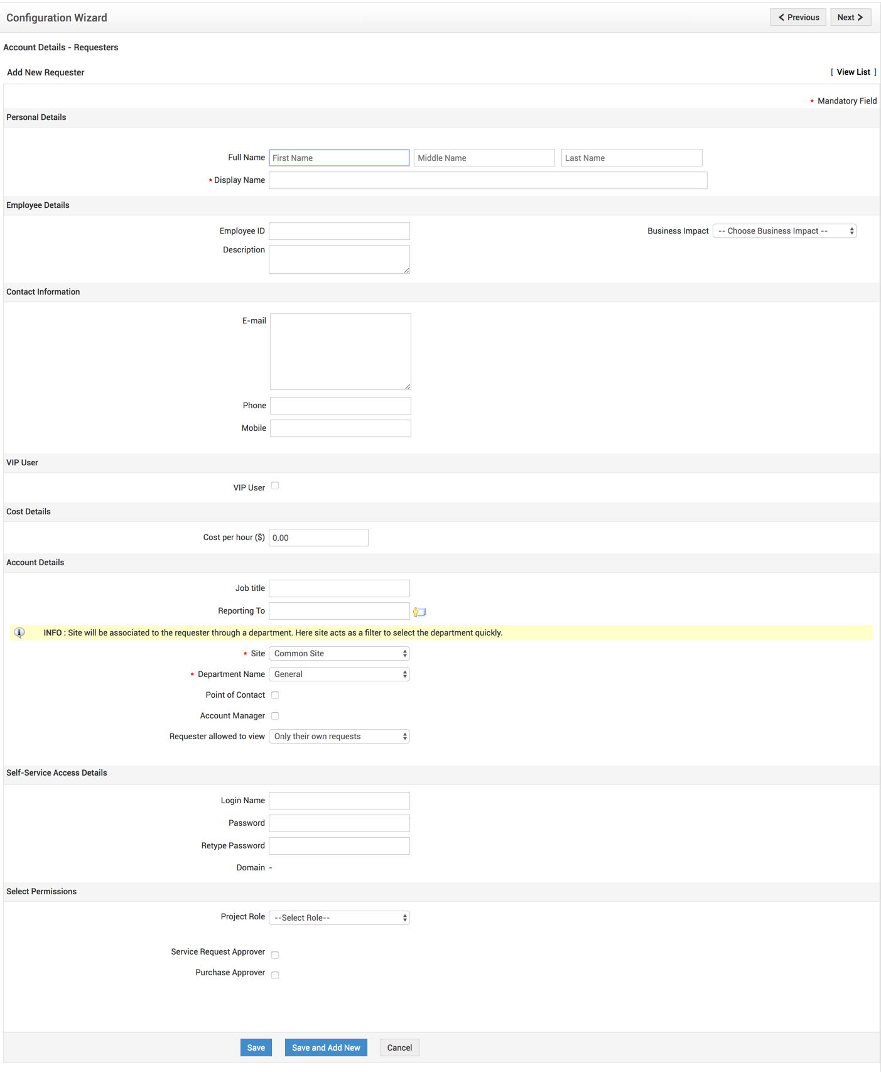Image resolution: width=881 pixels, height=1072 pixels.
Task: Click the info icon in the yellow banner
Action: pos(19,632)
